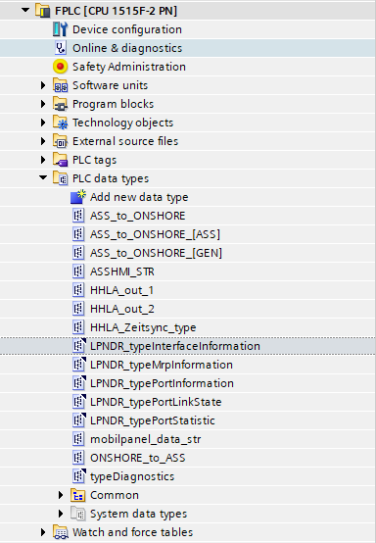The image size is (376, 543).
Task: Select ASS_to_ONSHORE_[ASS] text
Action: pyautogui.click(x=155, y=234)
